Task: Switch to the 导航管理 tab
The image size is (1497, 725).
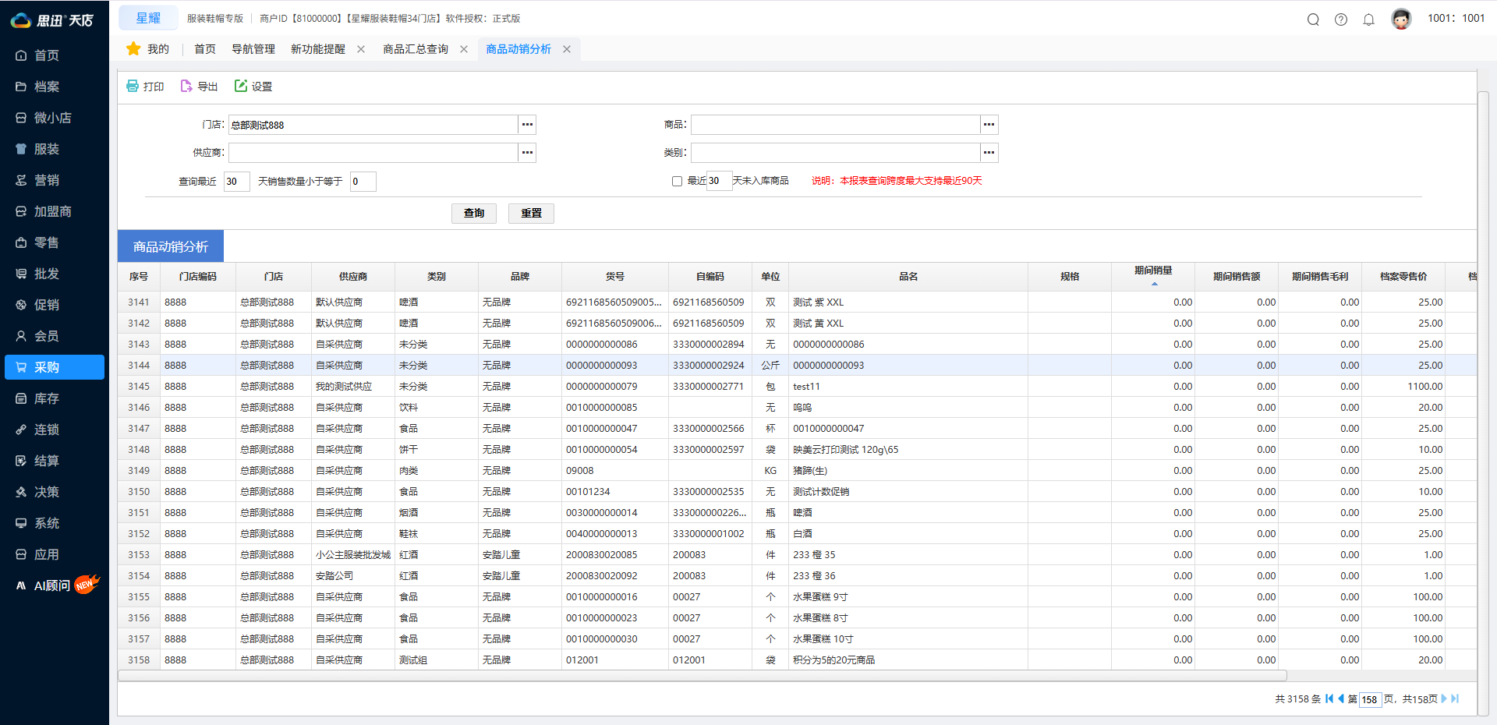Action: click(x=256, y=48)
